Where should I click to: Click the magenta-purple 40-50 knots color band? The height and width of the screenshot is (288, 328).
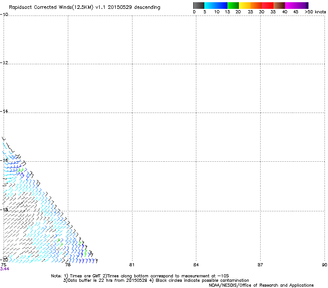click(x=297, y=5)
